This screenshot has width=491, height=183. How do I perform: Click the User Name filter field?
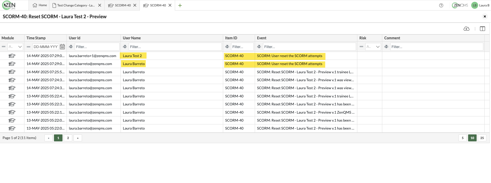tap(175, 47)
